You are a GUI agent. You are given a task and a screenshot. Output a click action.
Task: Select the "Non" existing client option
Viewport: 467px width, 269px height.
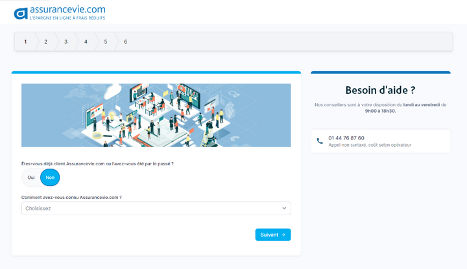[x=50, y=178]
